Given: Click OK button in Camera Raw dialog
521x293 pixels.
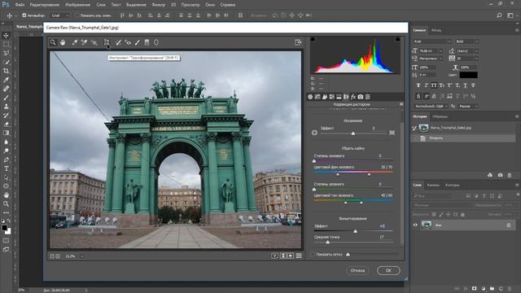Looking at the screenshot, I should click(x=388, y=270).
